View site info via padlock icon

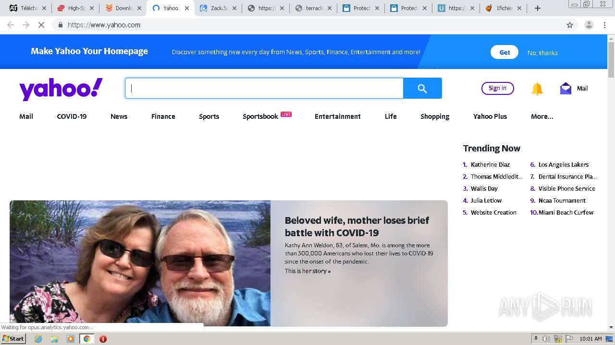[60, 25]
